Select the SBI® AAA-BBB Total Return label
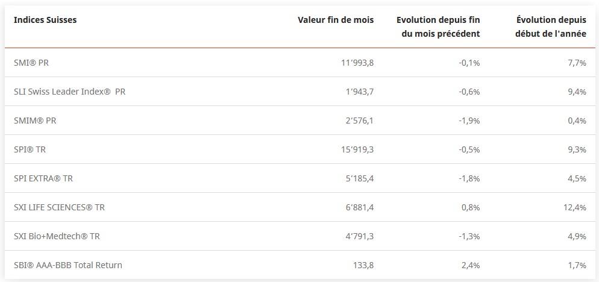This screenshot has height=282, width=599. tap(67, 265)
